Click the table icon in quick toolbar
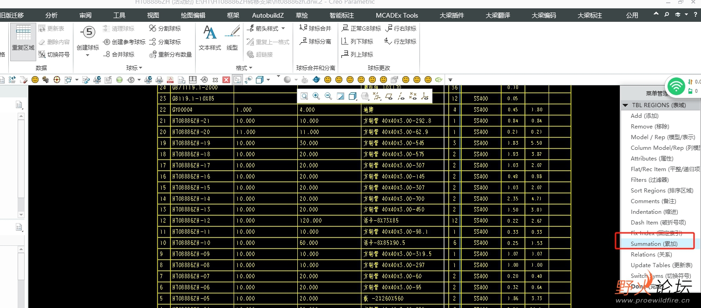The image size is (701, 308). (193, 80)
